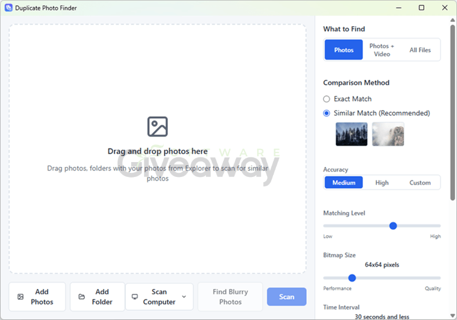This screenshot has height=320, width=457.
Task: Select the Exact Match radio button
Action: tap(326, 99)
